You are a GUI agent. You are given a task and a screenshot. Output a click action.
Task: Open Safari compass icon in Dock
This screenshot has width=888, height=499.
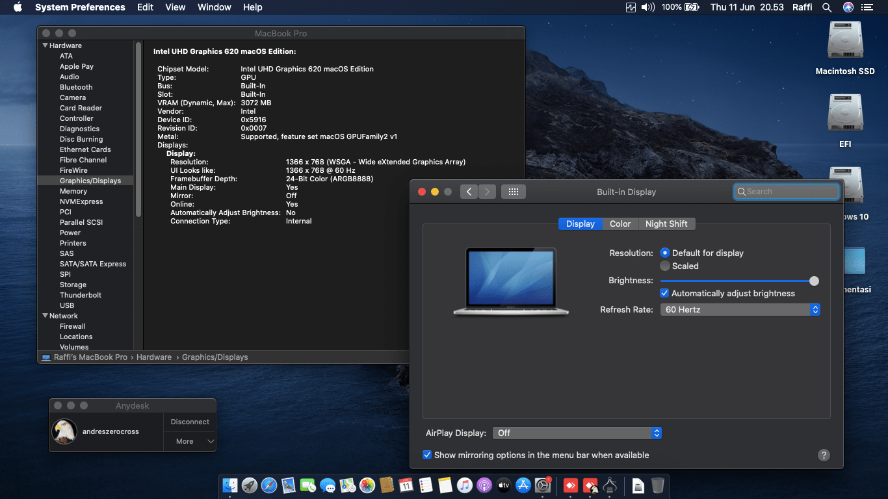click(269, 485)
